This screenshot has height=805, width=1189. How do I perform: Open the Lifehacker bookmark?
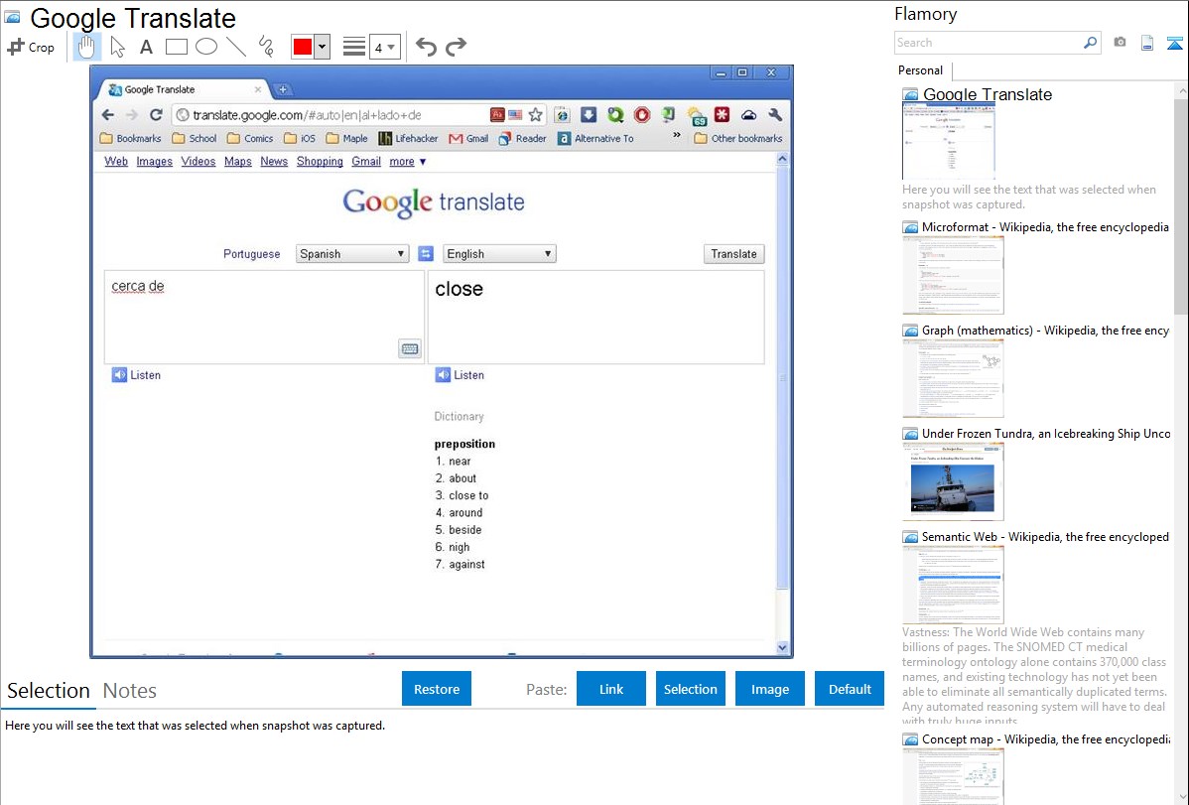coord(408,138)
